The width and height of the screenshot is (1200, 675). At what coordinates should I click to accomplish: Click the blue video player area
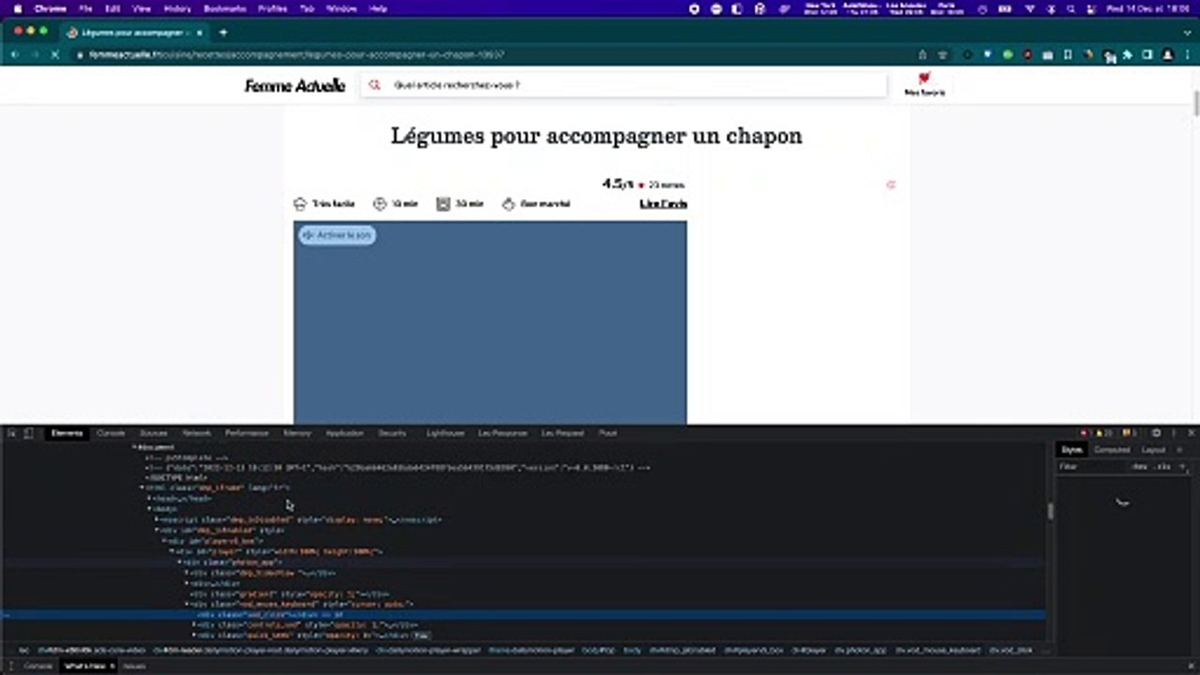[490, 322]
